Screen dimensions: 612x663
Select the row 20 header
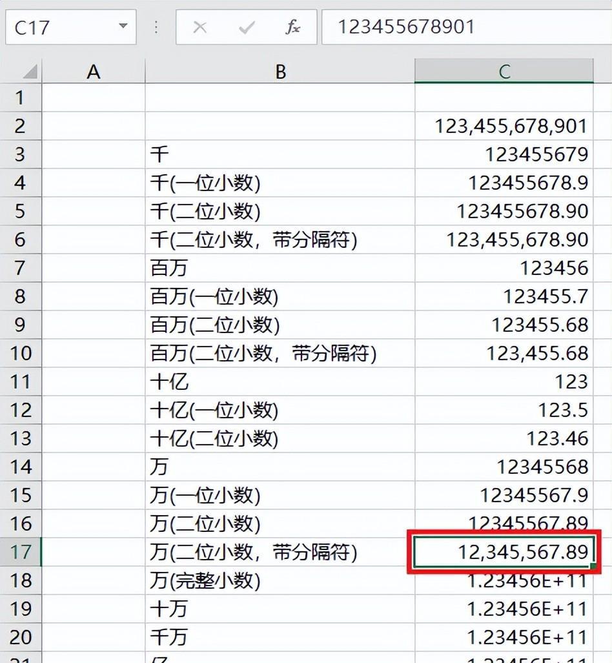(20, 637)
